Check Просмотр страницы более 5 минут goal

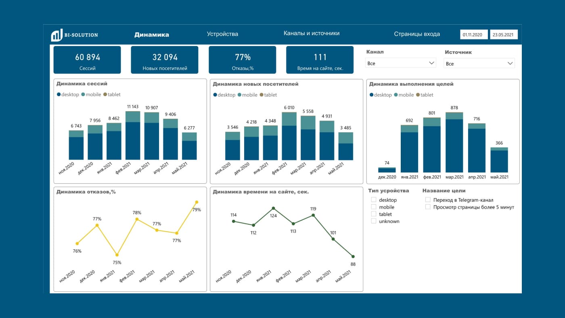point(428,207)
